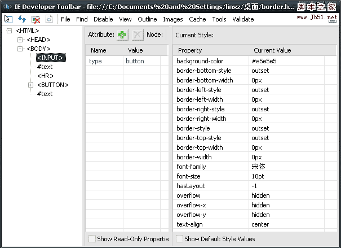Click the Property column header
Screen dimensions: 341x248
[x=190, y=51]
